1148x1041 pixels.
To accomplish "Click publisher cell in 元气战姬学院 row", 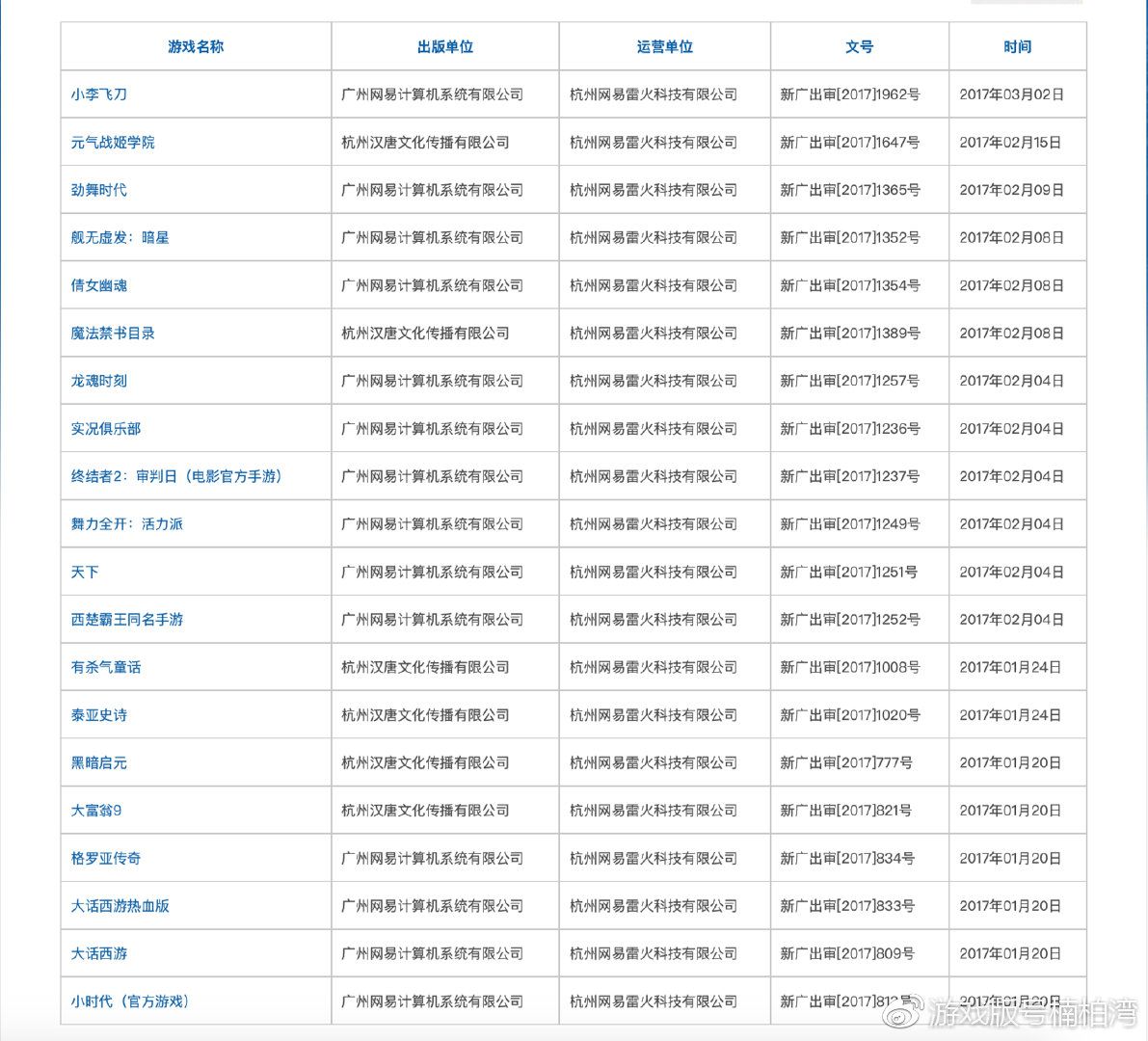I will (445, 142).
